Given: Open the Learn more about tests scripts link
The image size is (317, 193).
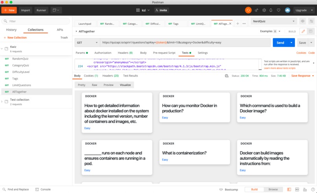Looking at the screenshot, I should coord(280,68).
